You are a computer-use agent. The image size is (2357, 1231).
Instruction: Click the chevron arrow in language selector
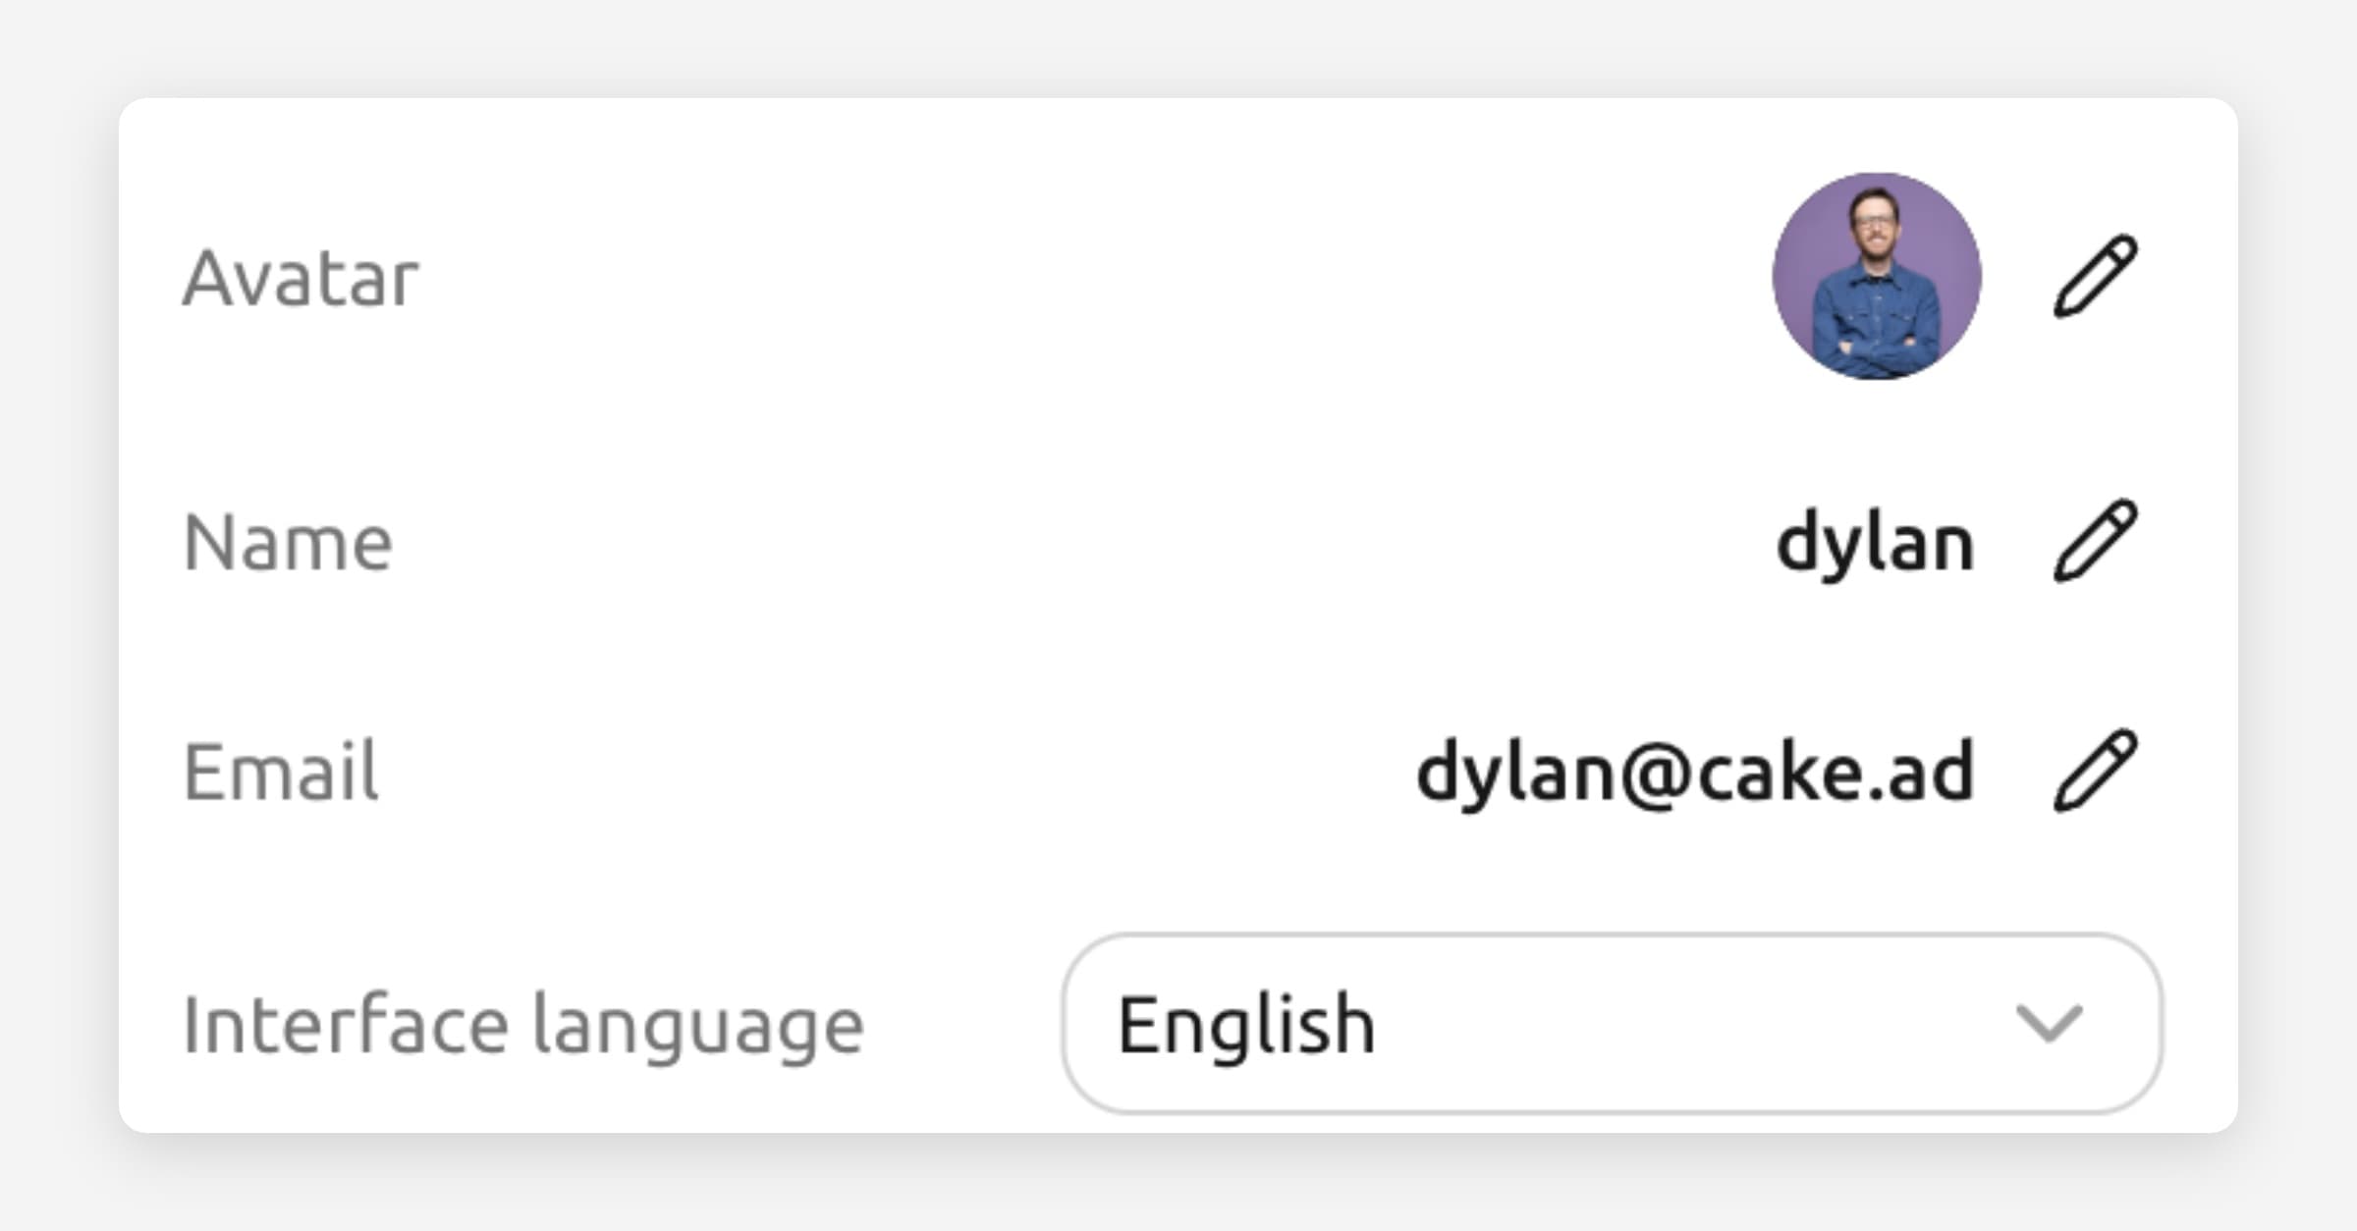point(2049,1024)
